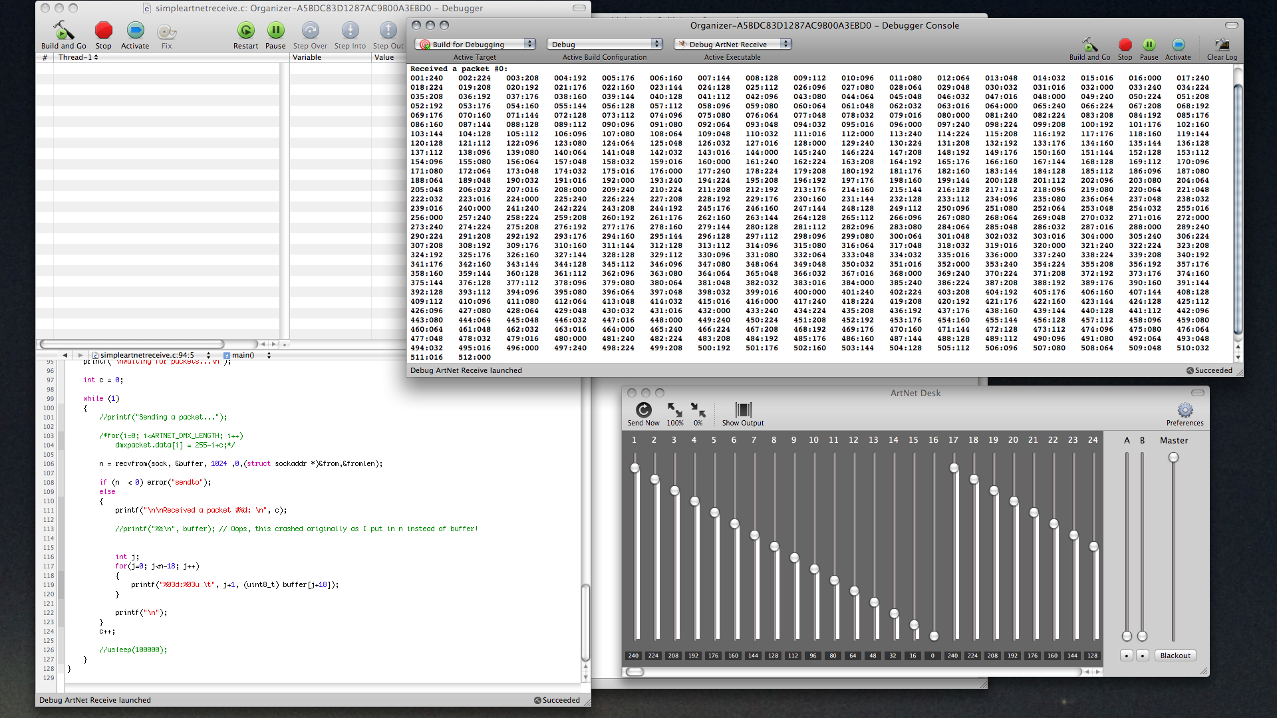The height and width of the screenshot is (718, 1277).
Task: Open the Build for Debugging target dropdown
Action: click(475, 45)
